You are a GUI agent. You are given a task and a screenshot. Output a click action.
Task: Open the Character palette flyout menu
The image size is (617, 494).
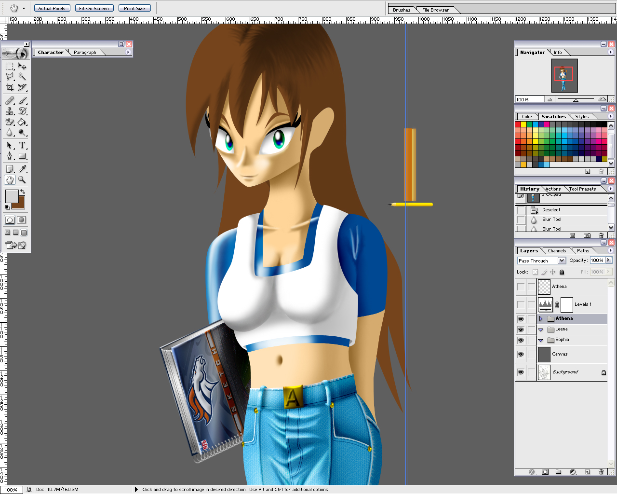pyautogui.click(x=128, y=52)
